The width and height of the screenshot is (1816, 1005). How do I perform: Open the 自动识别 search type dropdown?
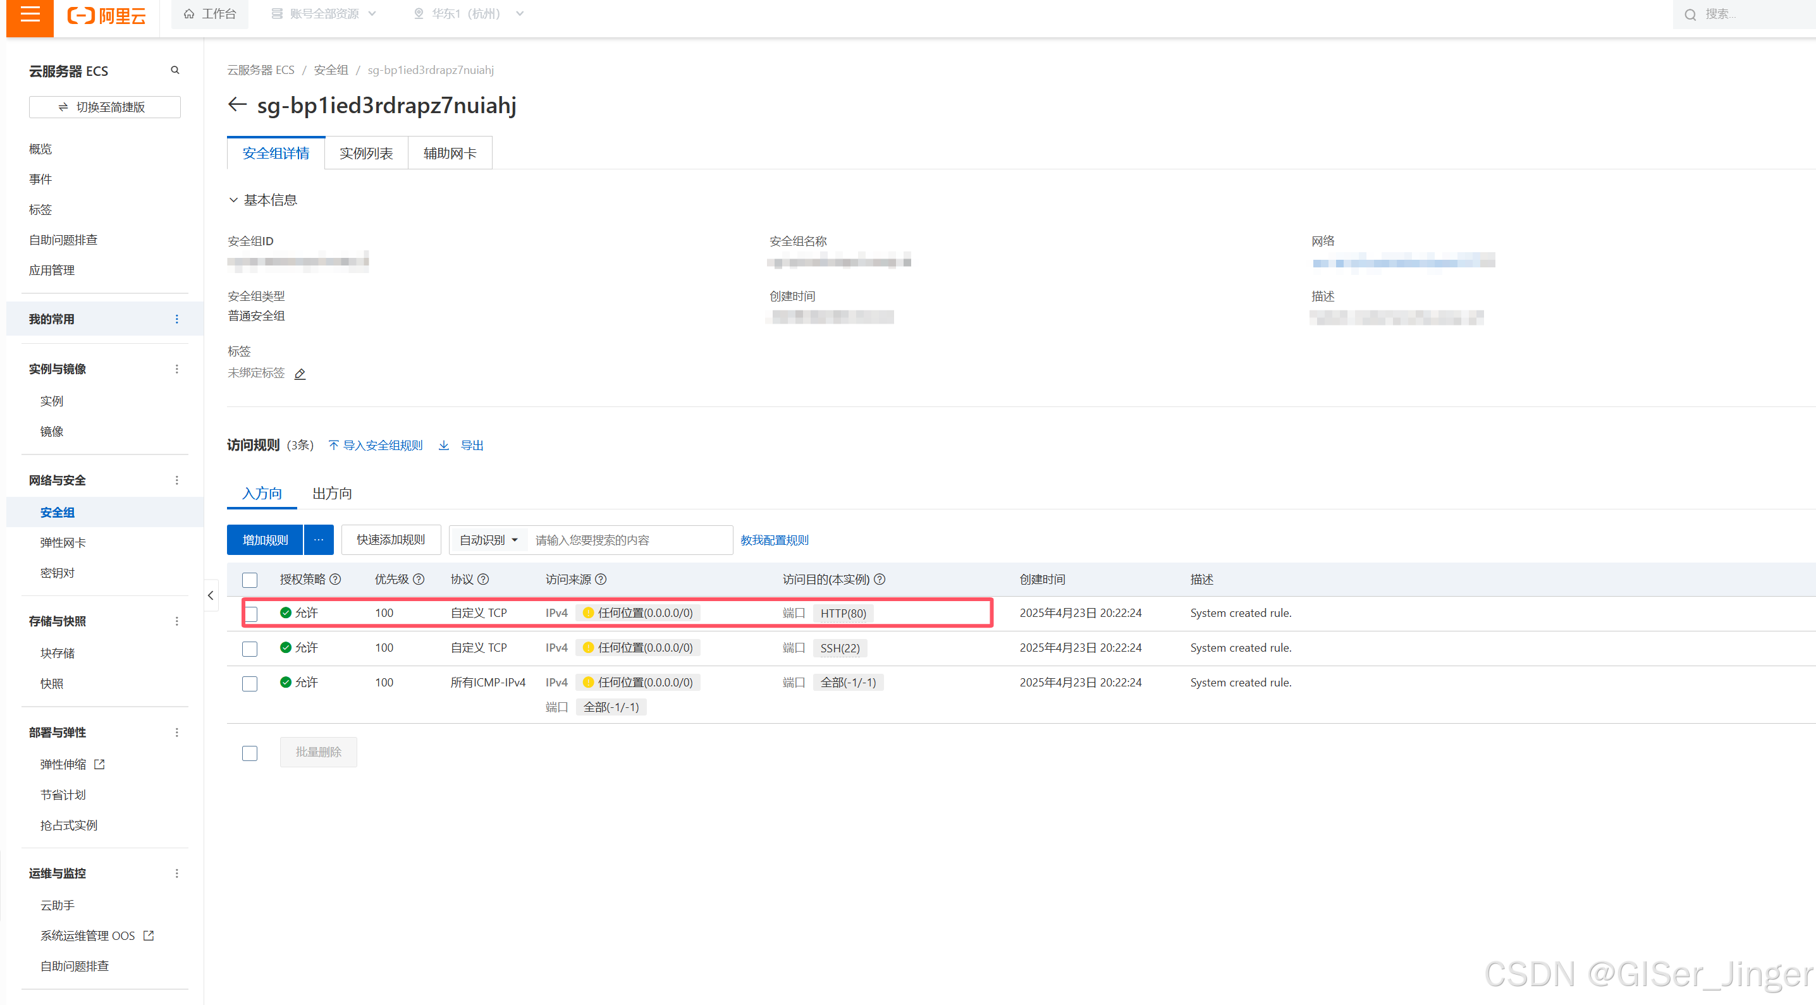[x=489, y=540]
